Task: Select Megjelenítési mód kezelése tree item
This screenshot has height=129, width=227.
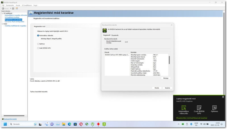Action: click(x=13, y=19)
